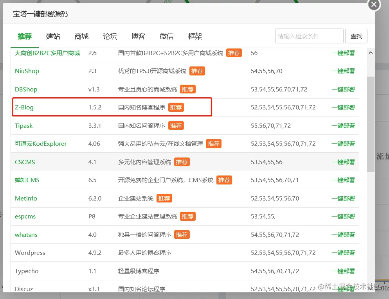389x299 pixels.
Task: Click the 推荐 badge in the espcms row
Action: click(x=187, y=217)
